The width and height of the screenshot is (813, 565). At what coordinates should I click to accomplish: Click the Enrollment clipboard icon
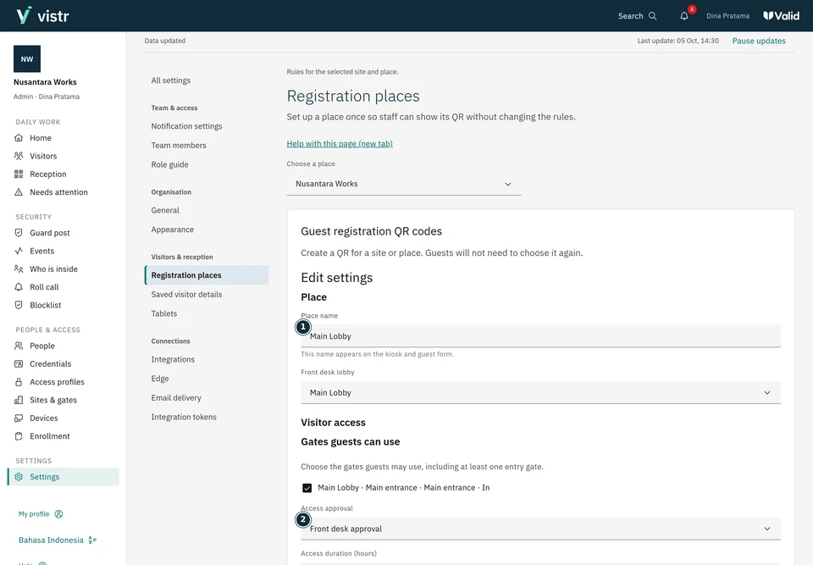19,437
